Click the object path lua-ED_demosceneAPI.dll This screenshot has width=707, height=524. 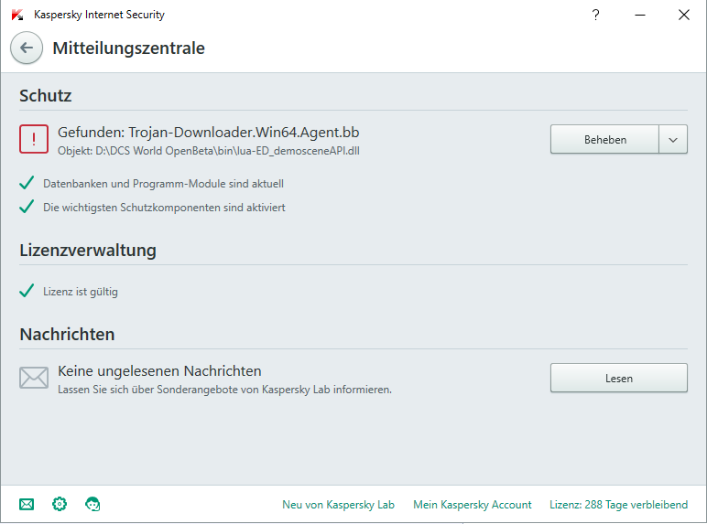208,151
